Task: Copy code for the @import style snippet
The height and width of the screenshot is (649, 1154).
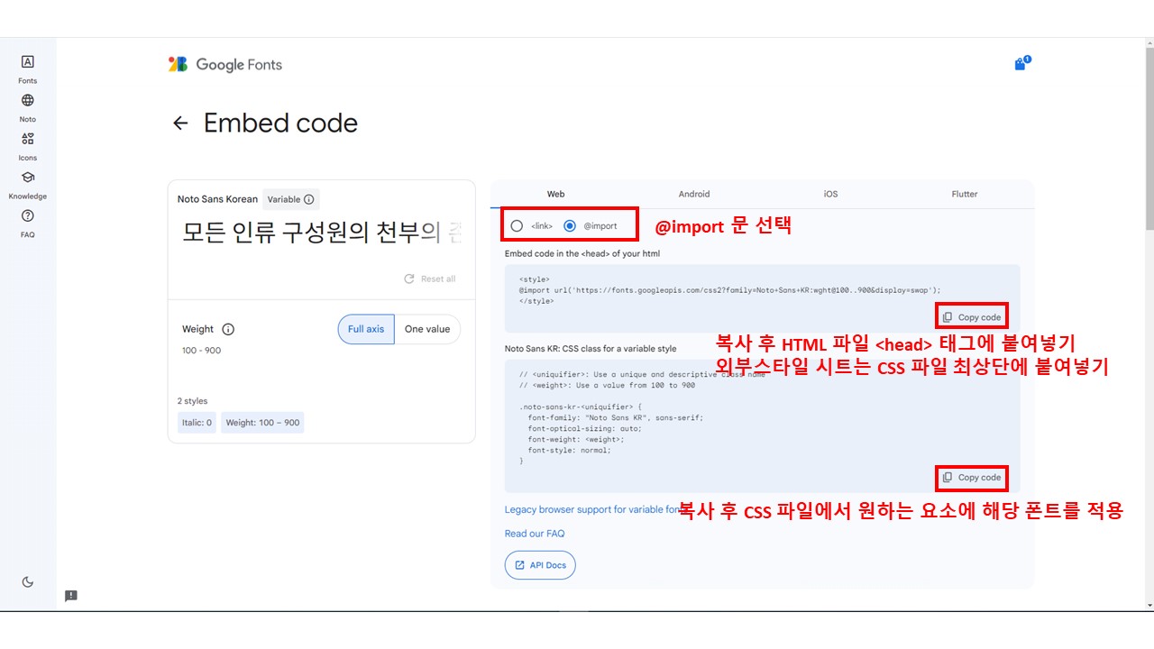Action: [x=972, y=317]
